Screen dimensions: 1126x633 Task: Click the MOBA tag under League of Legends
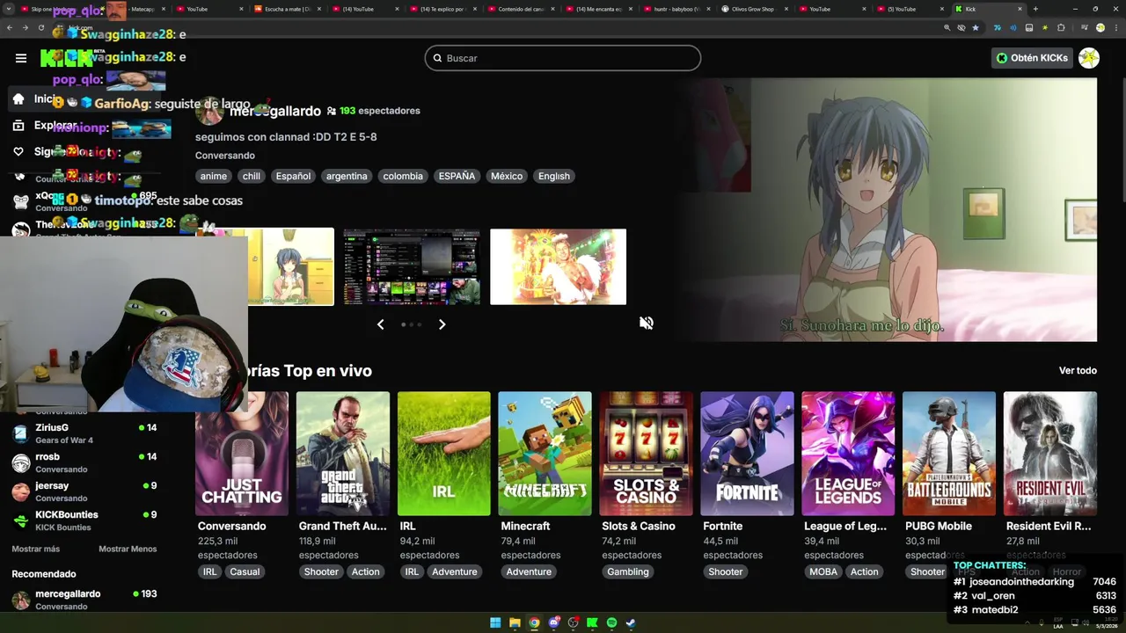823,571
